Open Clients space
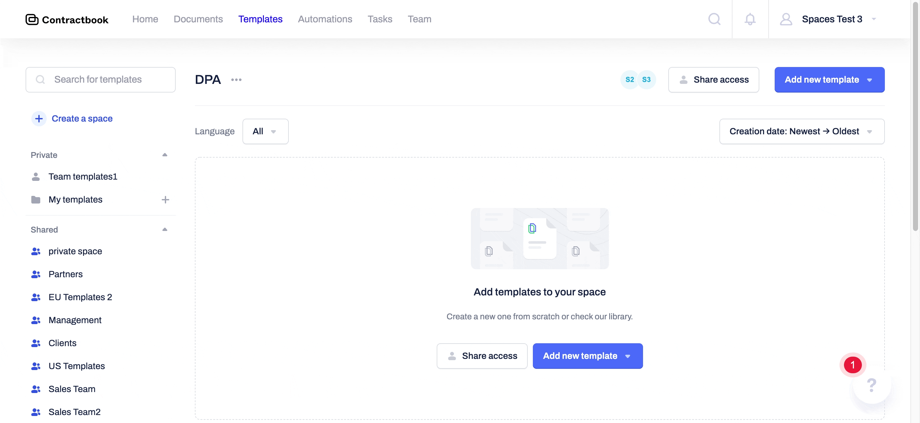920x423 pixels. pos(63,343)
